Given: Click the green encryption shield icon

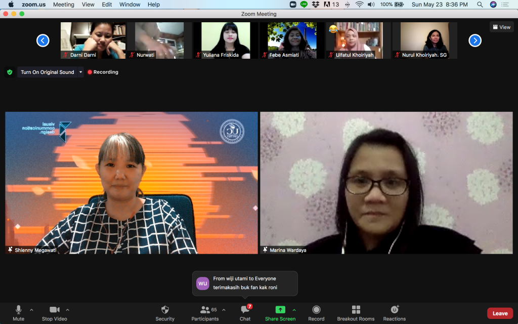Looking at the screenshot, I should (x=10, y=72).
